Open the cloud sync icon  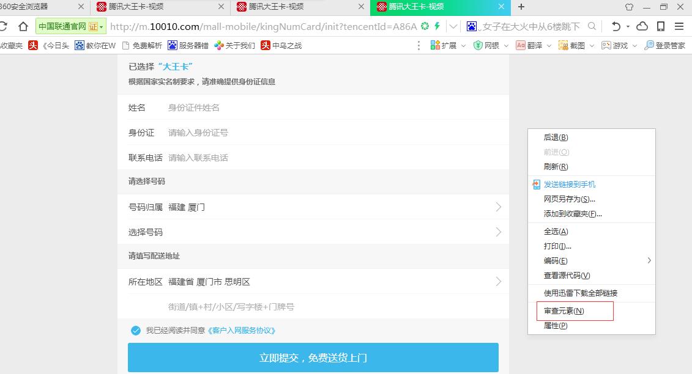click(x=642, y=27)
